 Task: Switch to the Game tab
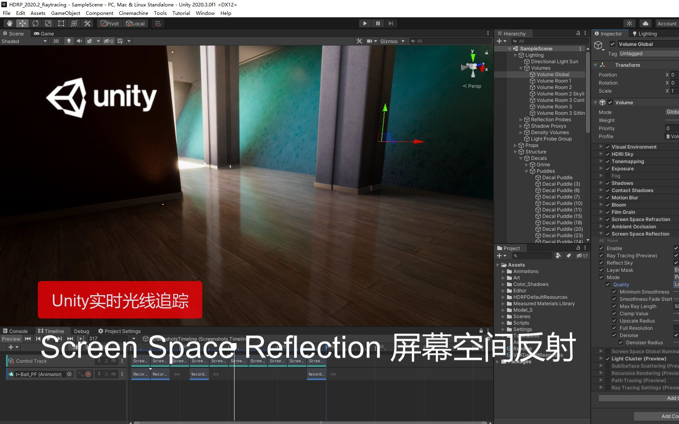pyautogui.click(x=44, y=33)
